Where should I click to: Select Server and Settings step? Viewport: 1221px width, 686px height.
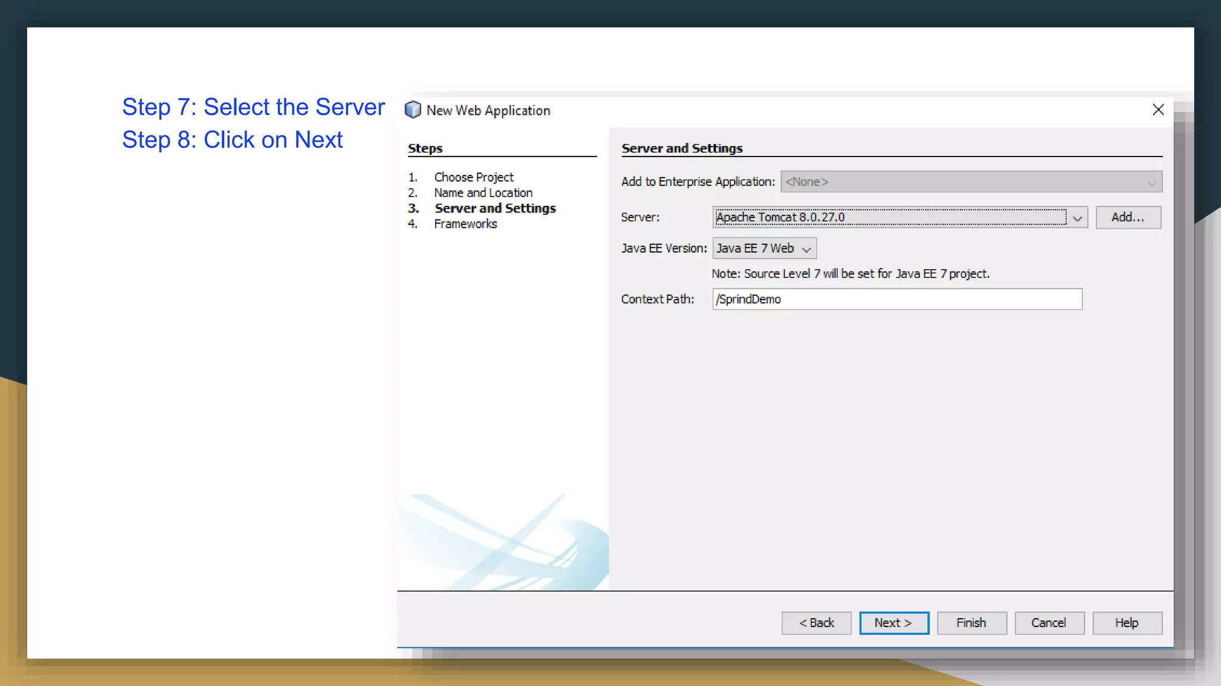[x=495, y=208]
